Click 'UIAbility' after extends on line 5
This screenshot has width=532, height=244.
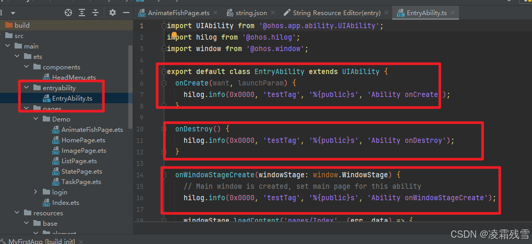360,71
